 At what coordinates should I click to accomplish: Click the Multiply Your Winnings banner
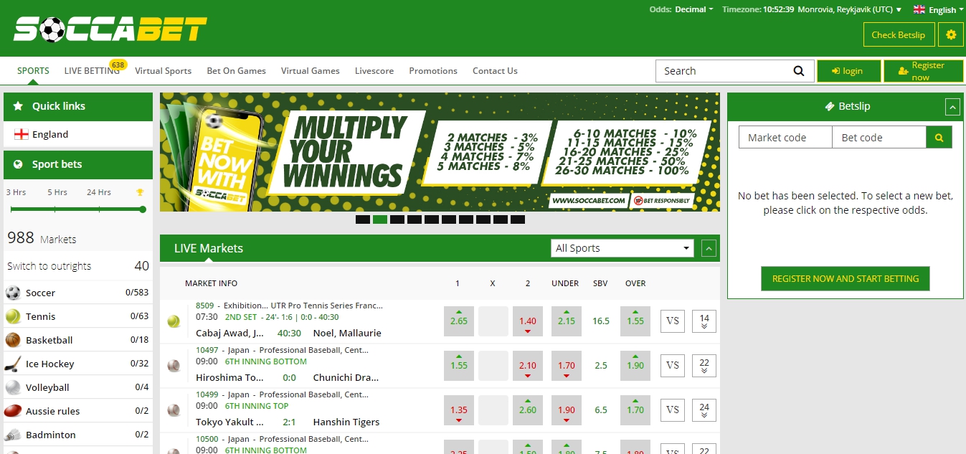coord(440,152)
